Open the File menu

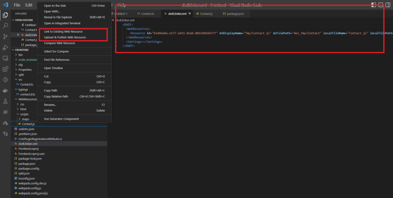point(17,5)
